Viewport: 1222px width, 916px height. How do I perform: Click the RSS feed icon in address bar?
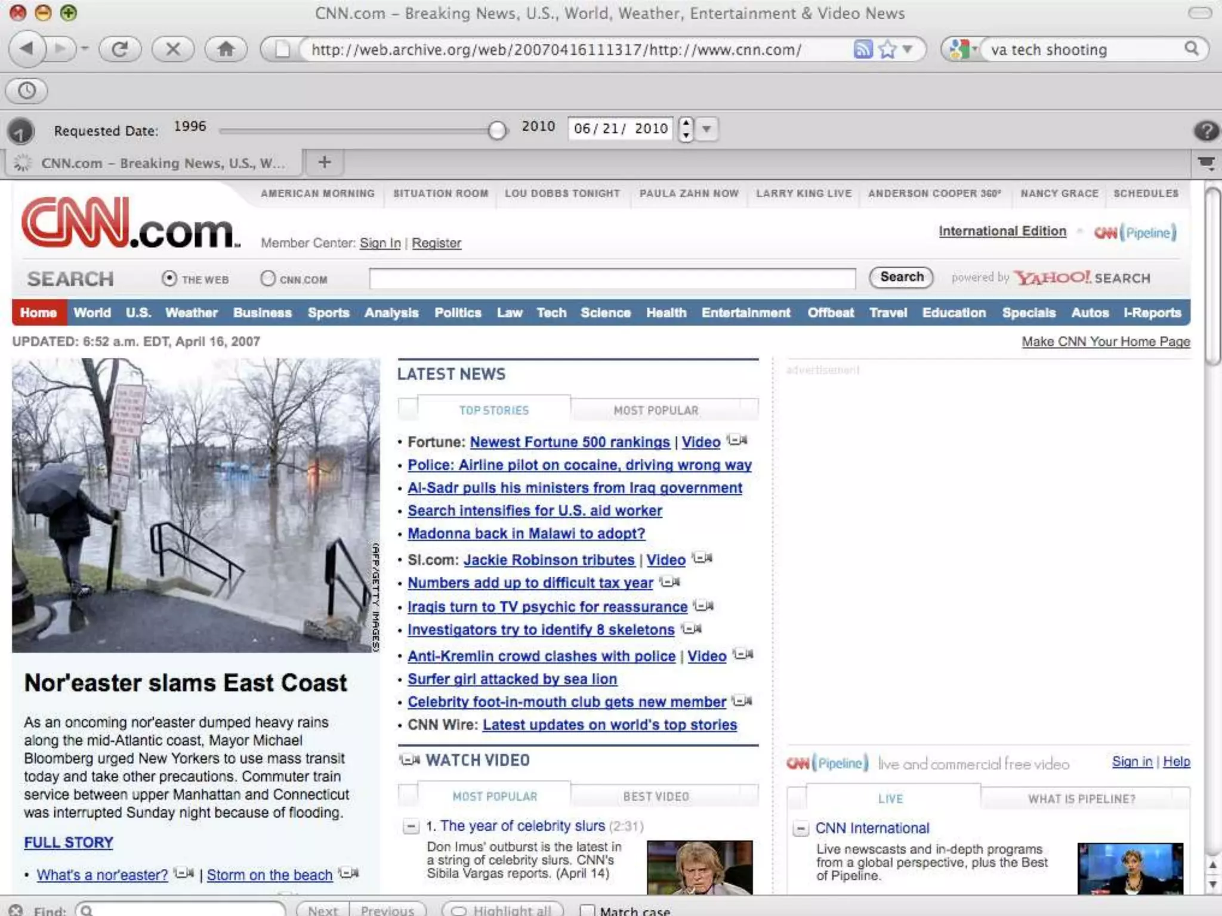click(863, 49)
